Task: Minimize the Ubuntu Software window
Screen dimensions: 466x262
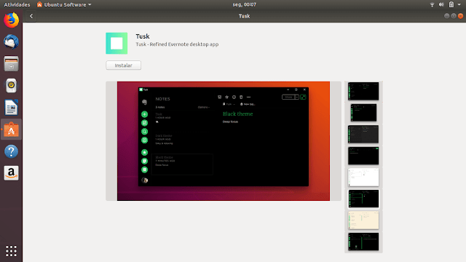Action: click(446, 16)
